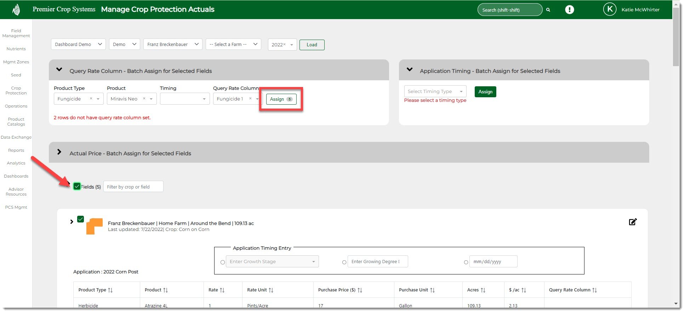Viewport: 685px width, 313px height.
Task: Open the Select a Farm dropdown
Action: 233,44
